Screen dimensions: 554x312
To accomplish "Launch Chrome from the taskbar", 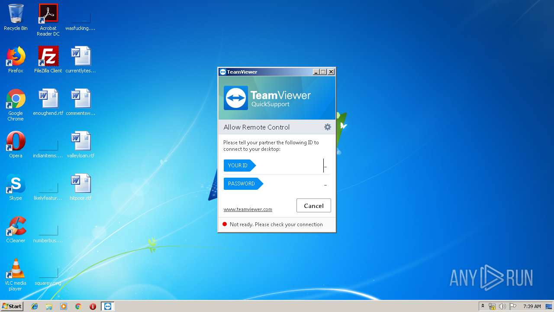I will tap(78, 306).
